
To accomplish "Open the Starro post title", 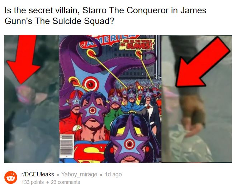I will coord(105,15).
